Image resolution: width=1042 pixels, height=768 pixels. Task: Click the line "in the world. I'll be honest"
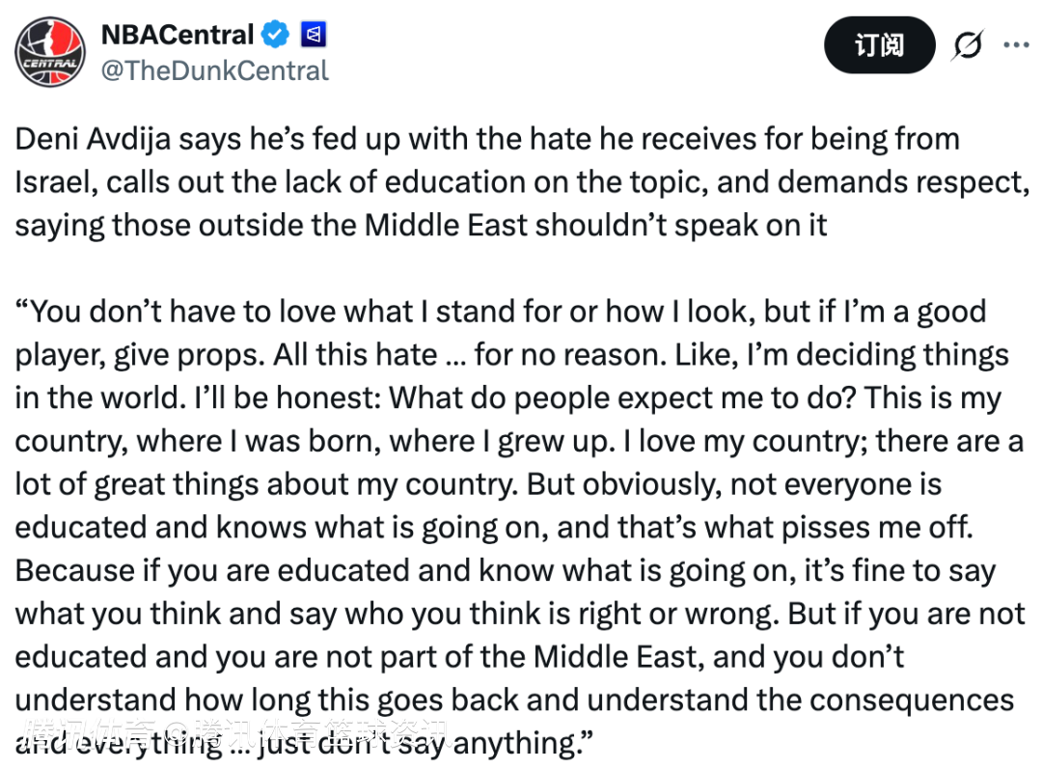[x=507, y=398]
